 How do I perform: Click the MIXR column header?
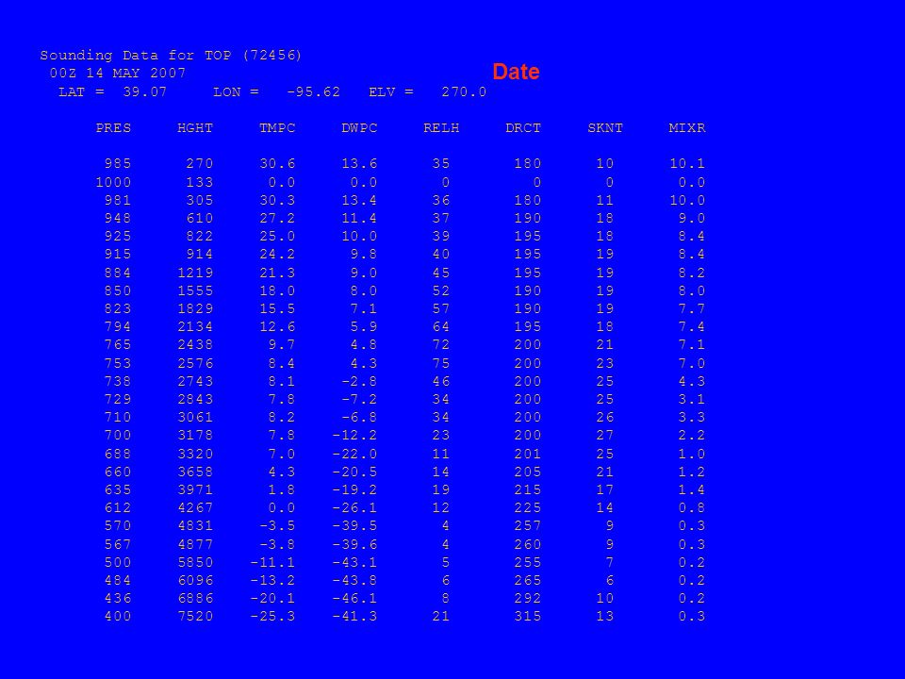[687, 127]
